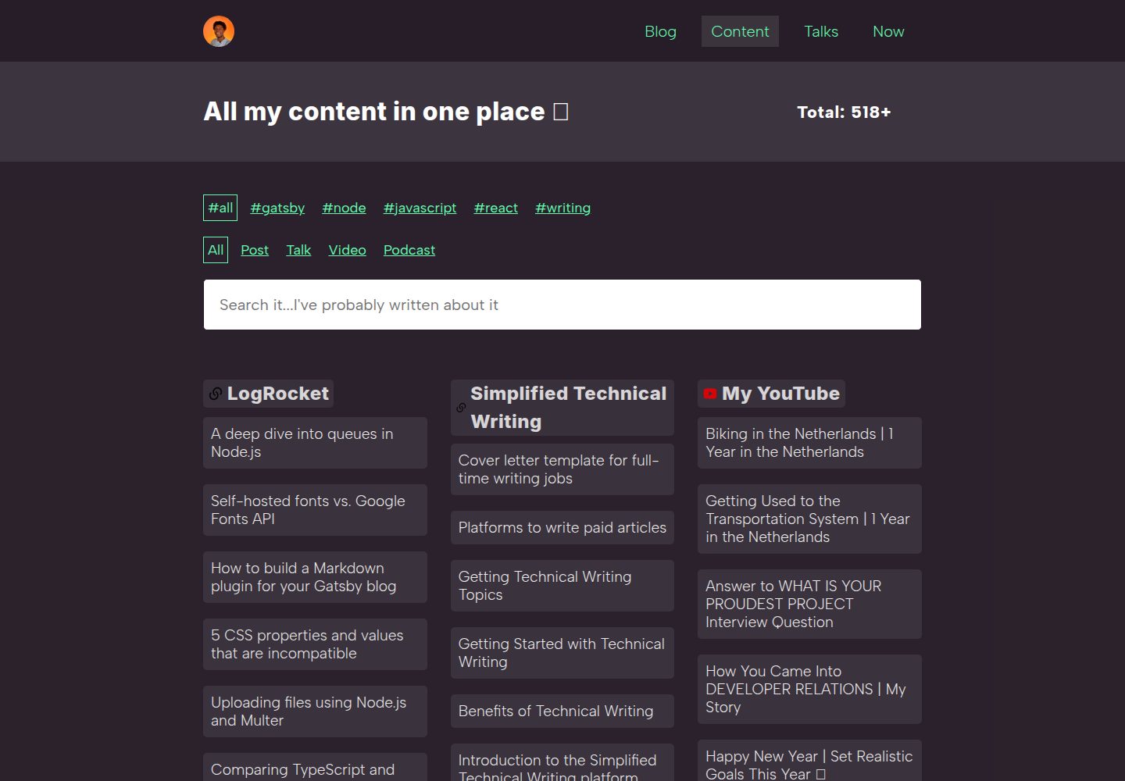The height and width of the screenshot is (781, 1125).
Task: Open A deep dive into queues in Node.js
Action: (315, 443)
